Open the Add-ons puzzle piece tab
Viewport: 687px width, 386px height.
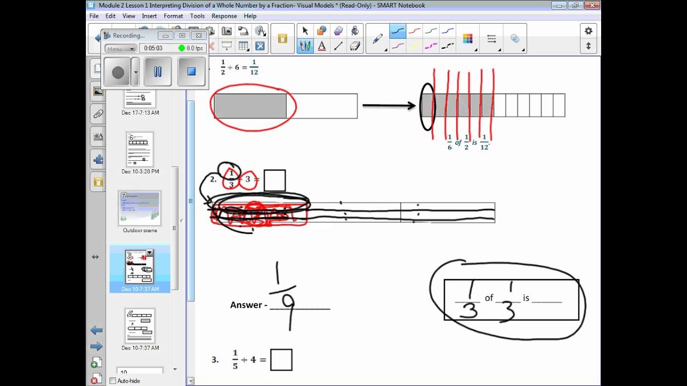[98, 159]
